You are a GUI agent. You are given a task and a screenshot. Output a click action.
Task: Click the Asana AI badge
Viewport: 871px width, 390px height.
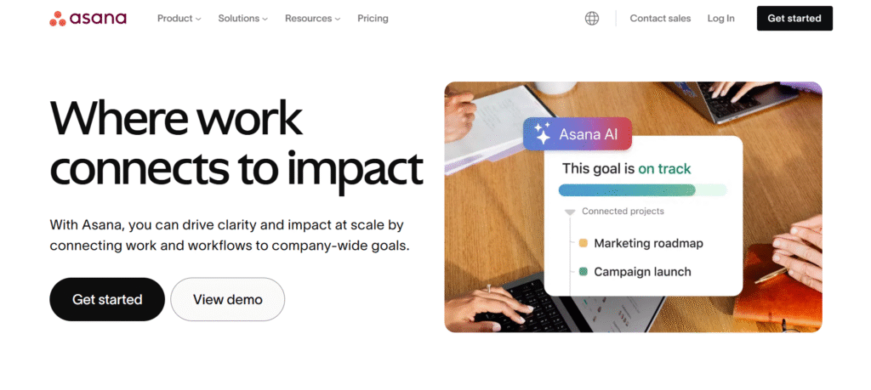[578, 134]
